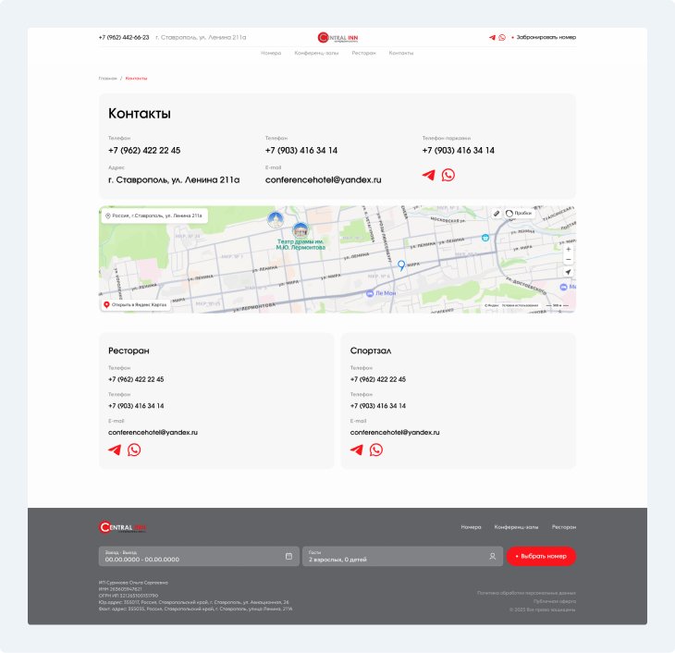Open Telegram icon in main Контакты card
The width and height of the screenshot is (675, 653).
tap(429, 175)
